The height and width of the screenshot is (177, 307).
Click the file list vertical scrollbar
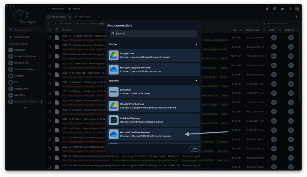pyautogui.click(x=299, y=67)
